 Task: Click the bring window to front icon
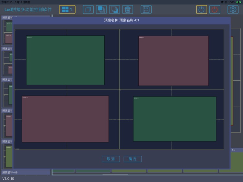click(x=101, y=10)
